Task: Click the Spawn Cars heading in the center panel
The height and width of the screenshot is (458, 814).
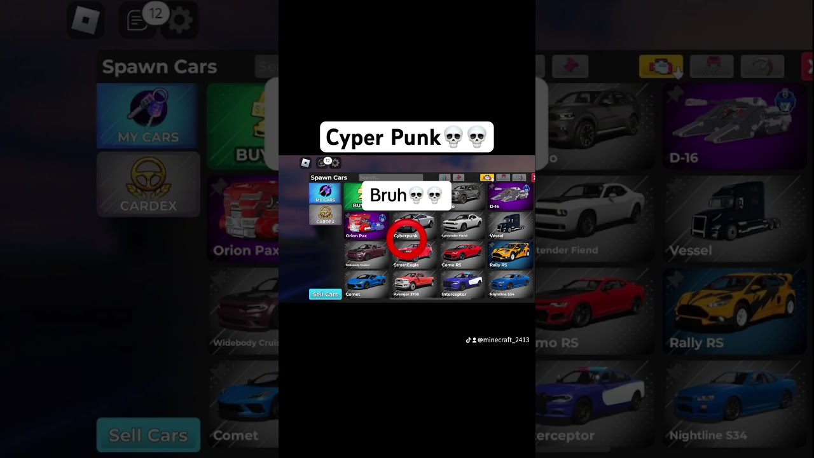Action: 329,177
